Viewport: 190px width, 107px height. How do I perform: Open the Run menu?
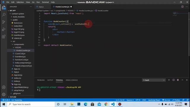[x=38, y=2]
